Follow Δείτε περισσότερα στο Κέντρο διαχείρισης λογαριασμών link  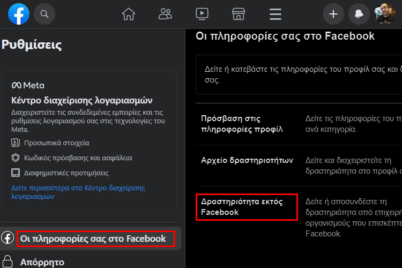point(78,192)
